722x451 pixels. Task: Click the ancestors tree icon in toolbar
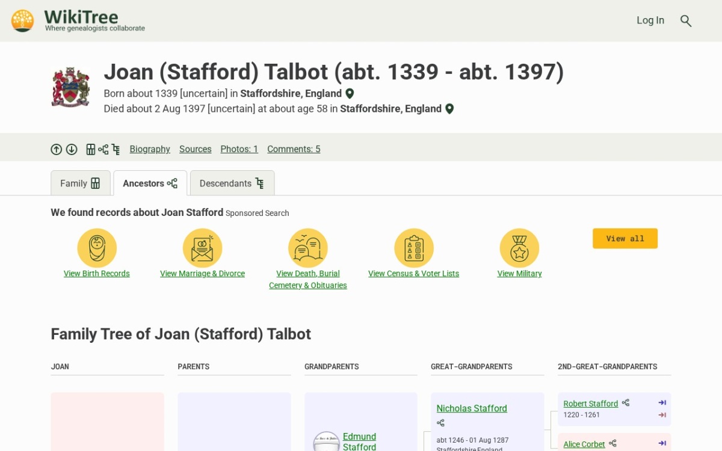click(103, 149)
